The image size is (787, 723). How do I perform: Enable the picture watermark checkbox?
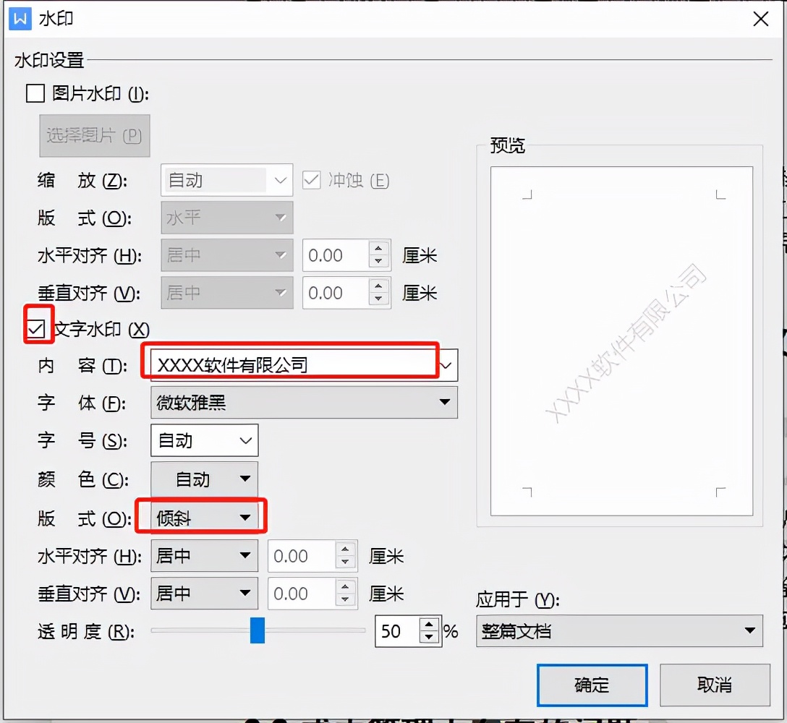pyautogui.click(x=35, y=93)
